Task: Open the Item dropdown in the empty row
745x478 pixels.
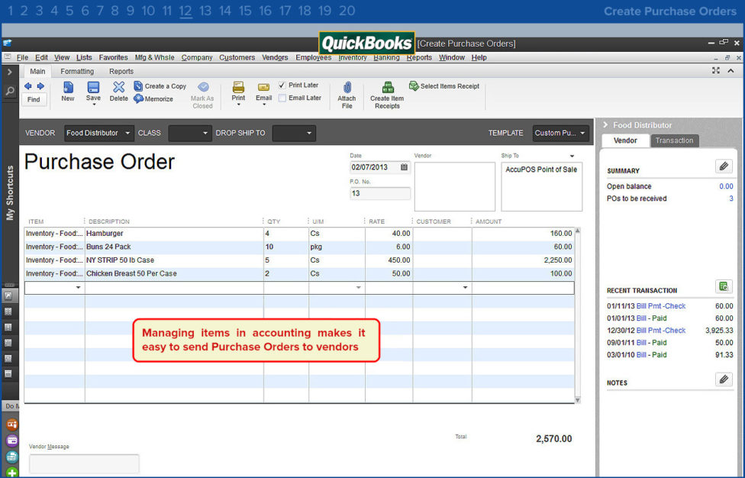Action: click(78, 287)
